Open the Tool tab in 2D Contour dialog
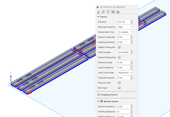This screenshot has width=170, height=117. pos(98,12)
